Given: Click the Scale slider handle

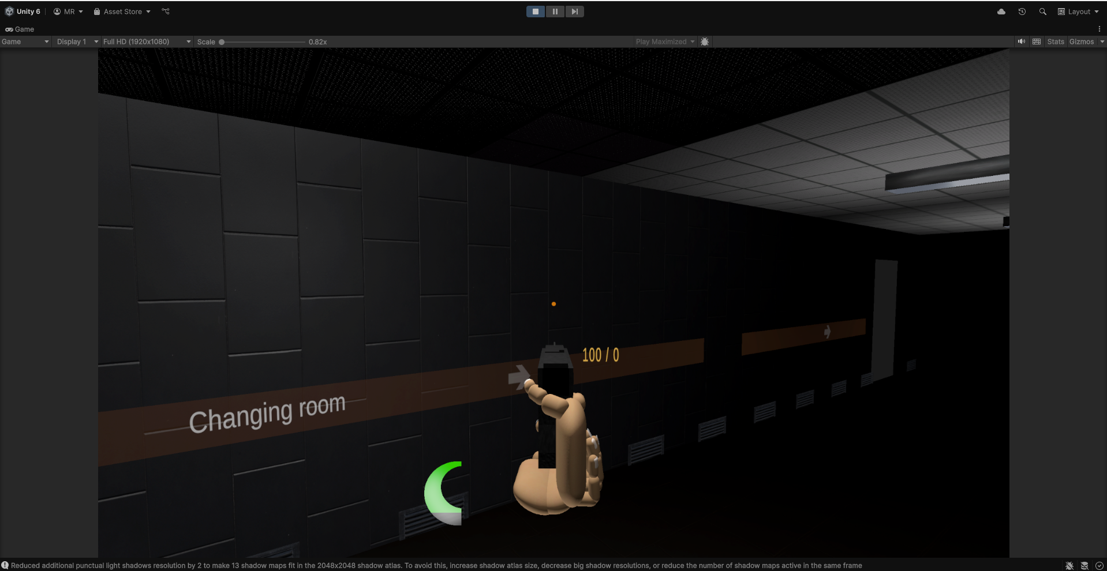Looking at the screenshot, I should pyautogui.click(x=222, y=42).
